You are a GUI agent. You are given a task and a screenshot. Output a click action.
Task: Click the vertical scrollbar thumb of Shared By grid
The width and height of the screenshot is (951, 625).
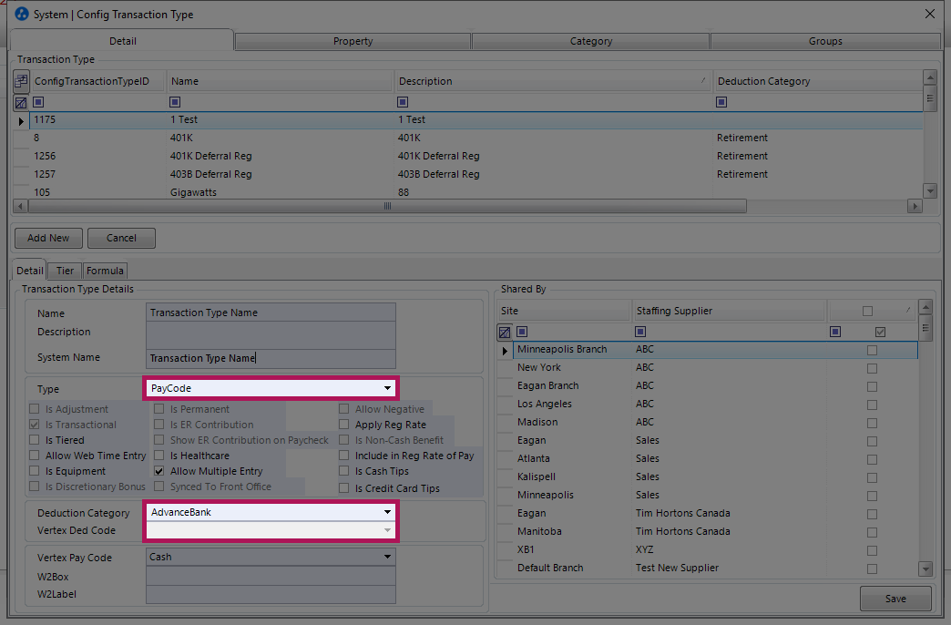[x=925, y=328]
